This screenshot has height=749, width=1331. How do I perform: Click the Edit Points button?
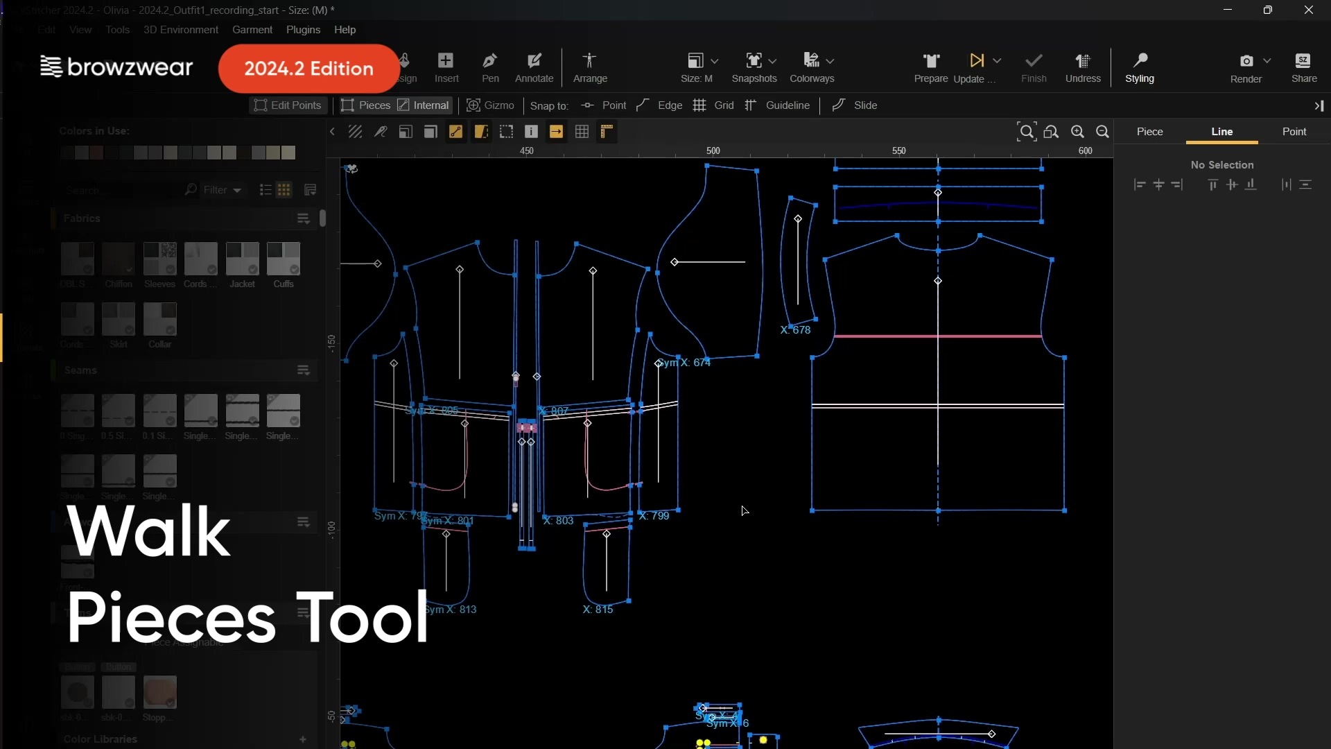click(288, 105)
